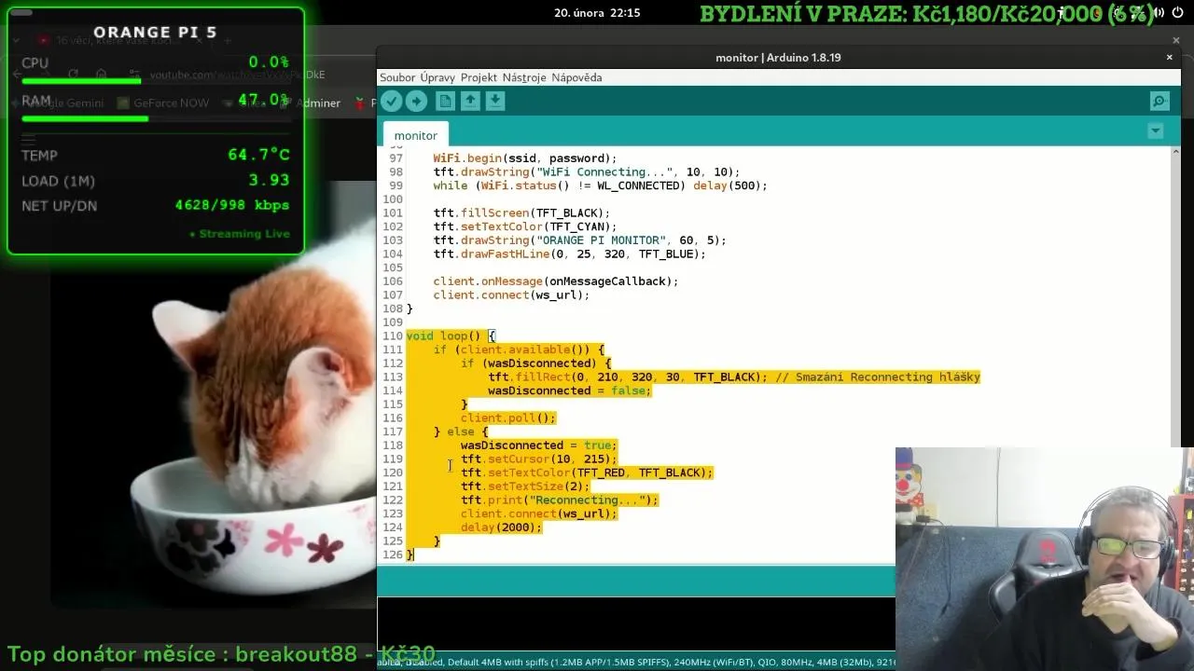1194x671 pixels.
Task: Open the Projekt menu
Action: (x=479, y=77)
